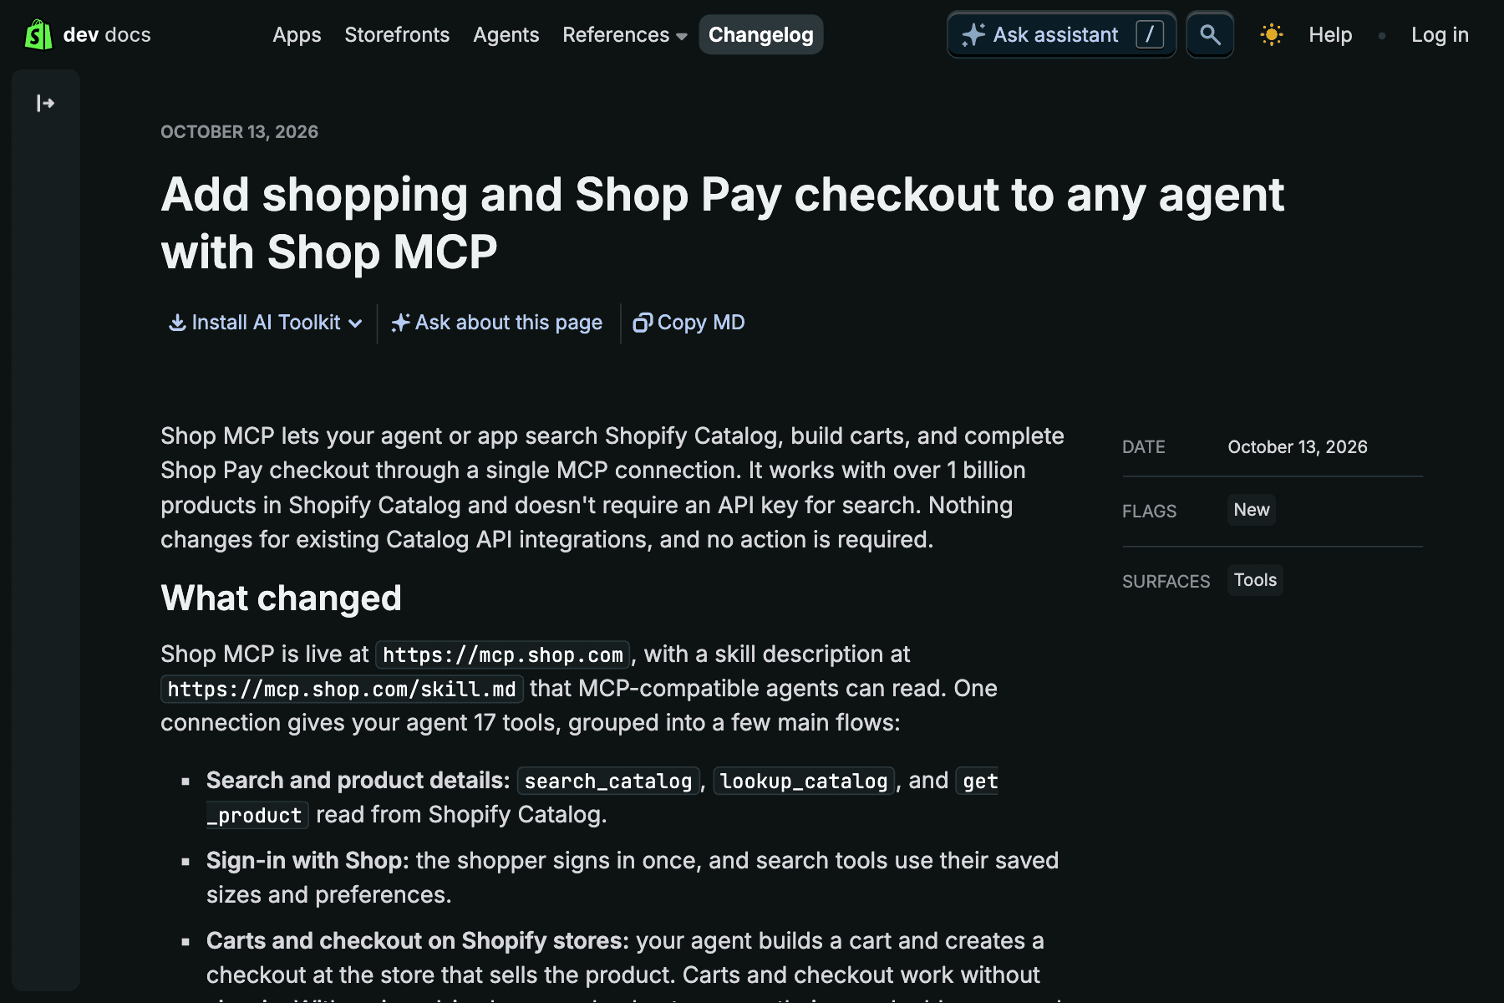The image size is (1504, 1003).
Task: Click the https://mcp.shop.com/skill.md code text
Action: [x=342, y=689]
